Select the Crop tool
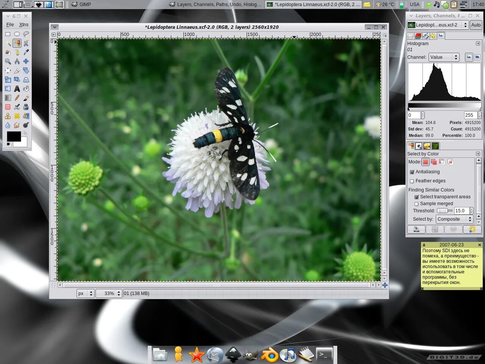Viewport: 485px width, 364px height. click(17, 70)
